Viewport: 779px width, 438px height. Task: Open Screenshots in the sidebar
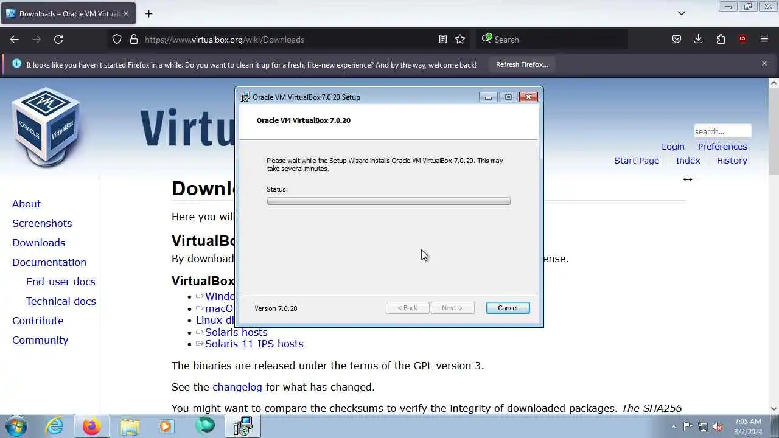(42, 223)
